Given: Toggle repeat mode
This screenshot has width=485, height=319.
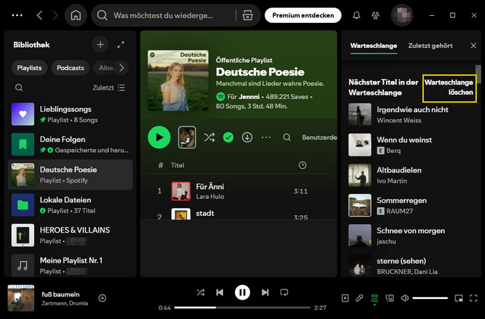Looking at the screenshot, I should pos(284,293).
